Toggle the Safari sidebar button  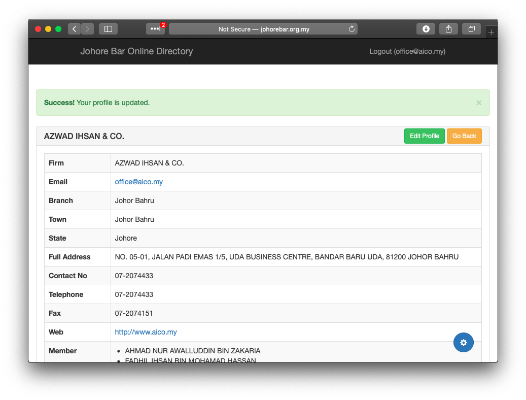108,29
